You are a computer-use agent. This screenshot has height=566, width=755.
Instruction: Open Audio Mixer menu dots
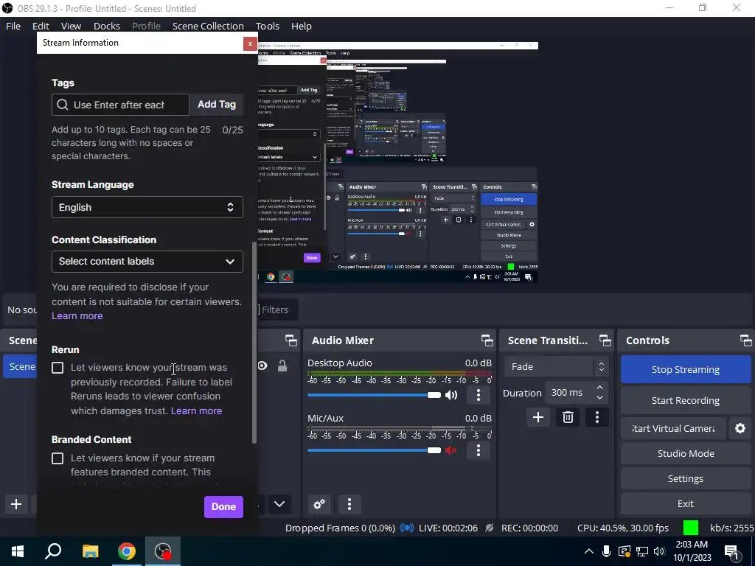(x=349, y=504)
